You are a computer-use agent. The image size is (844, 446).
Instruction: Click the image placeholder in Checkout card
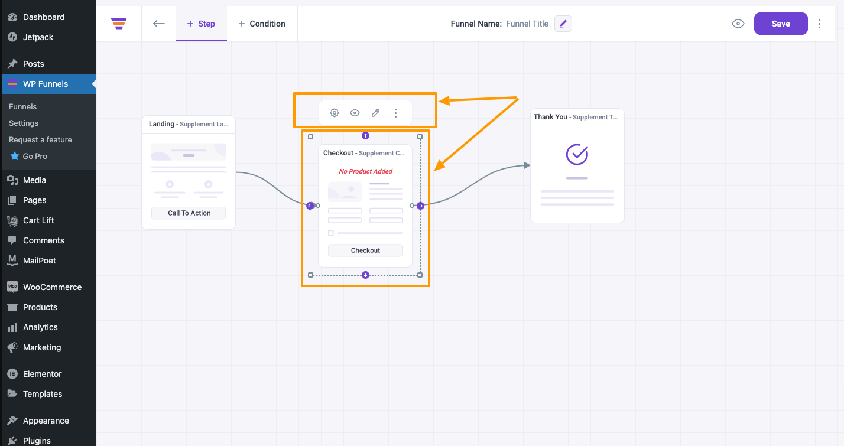tap(345, 192)
